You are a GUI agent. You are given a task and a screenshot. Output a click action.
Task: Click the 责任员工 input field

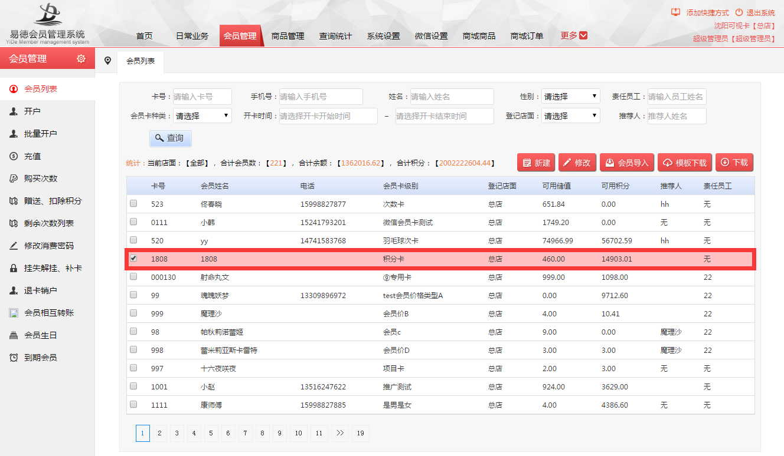tap(677, 97)
